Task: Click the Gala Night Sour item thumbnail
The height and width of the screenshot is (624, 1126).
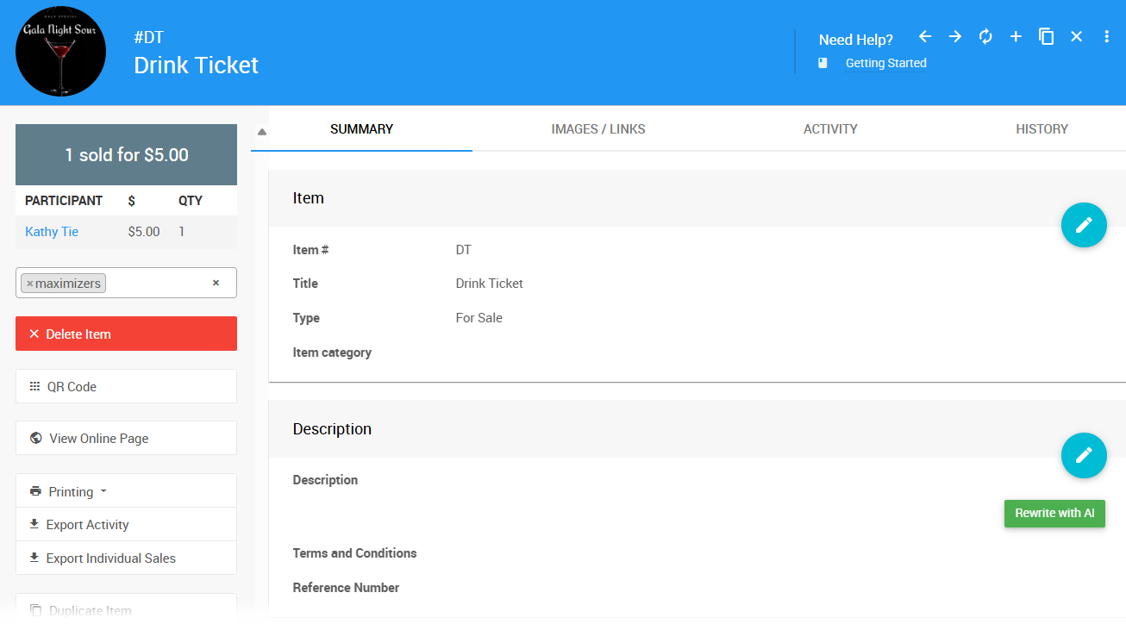Action: 60,52
